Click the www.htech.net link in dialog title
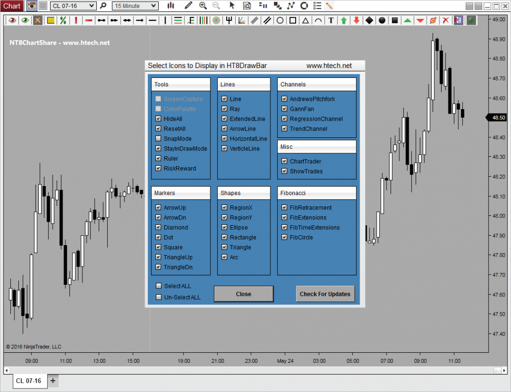Screen dimensions: 511x392 click(329, 65)
